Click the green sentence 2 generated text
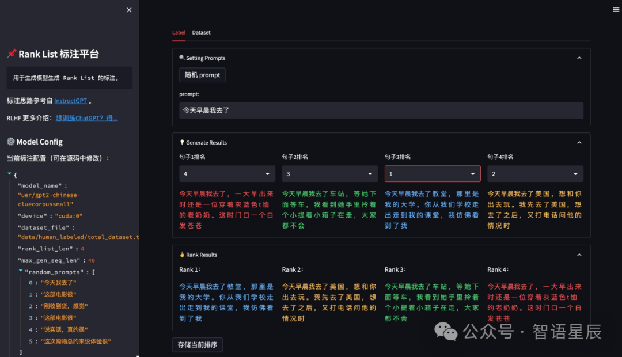 [x=329, y=210]
